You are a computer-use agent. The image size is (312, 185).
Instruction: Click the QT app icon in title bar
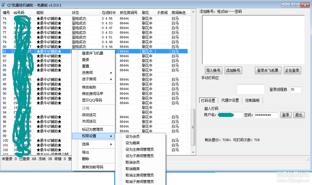click(x=4, y=5)
